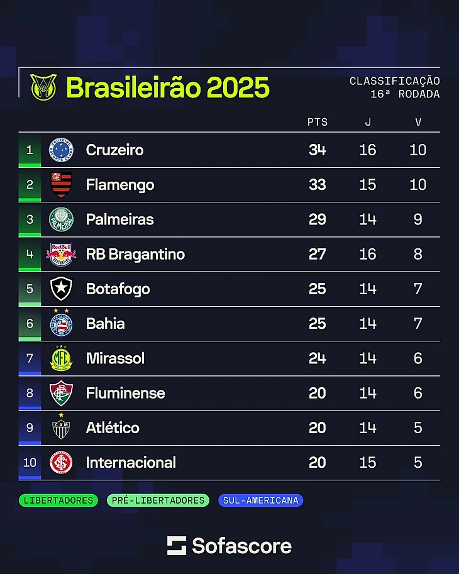Click the Cruzeiro club crest
Viewport: 459px width, 574px height.
coord(61,150)
